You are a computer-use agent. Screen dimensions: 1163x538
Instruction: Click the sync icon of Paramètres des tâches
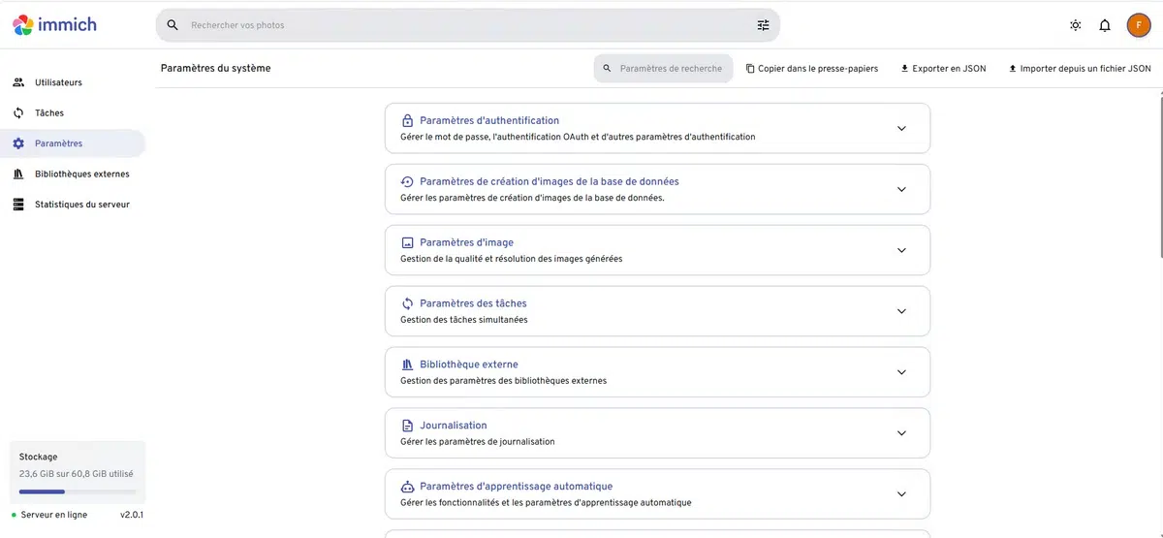point(407,304)
